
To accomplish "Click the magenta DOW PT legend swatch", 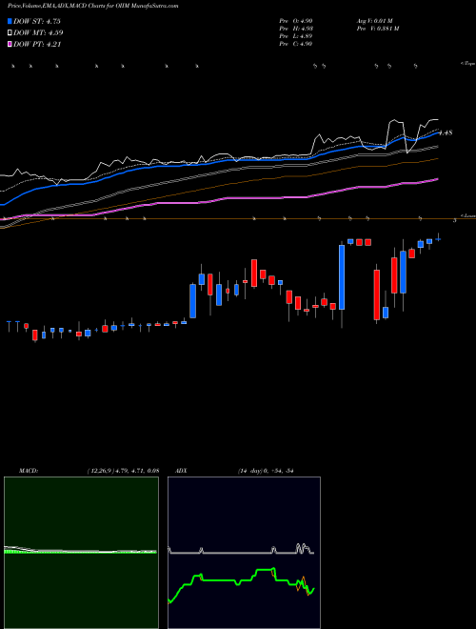I will pos(10,45).
